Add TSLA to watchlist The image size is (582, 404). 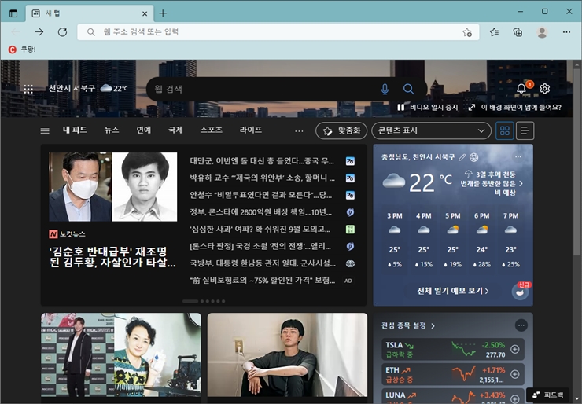pos(515,349)
